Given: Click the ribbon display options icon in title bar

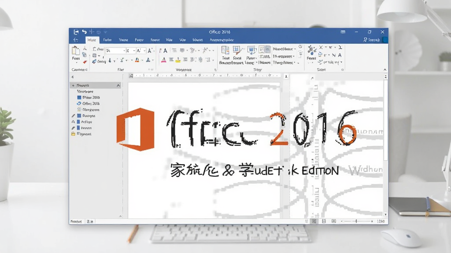Looking at the screenshot, I should coord(343,32).
